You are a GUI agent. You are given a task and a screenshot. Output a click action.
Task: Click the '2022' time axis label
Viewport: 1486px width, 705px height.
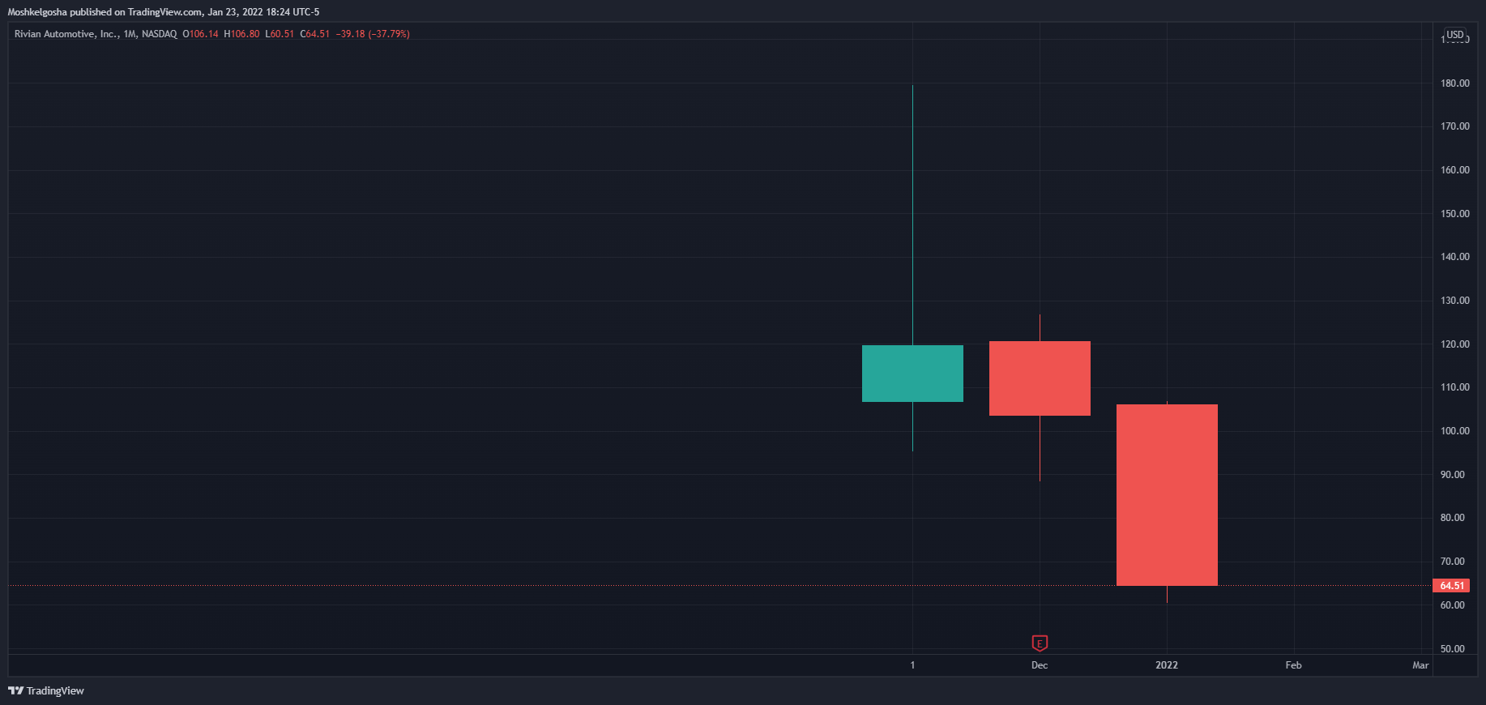click(x=1167, y=665)
